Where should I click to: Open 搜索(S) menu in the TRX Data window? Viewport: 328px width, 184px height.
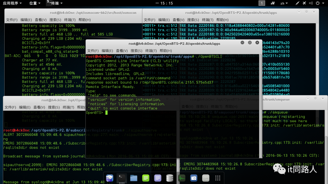point(193,20)
